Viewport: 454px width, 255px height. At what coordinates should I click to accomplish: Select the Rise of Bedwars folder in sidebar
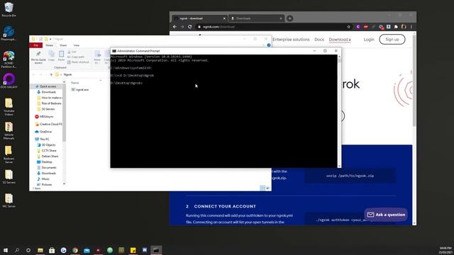point(49,103)
